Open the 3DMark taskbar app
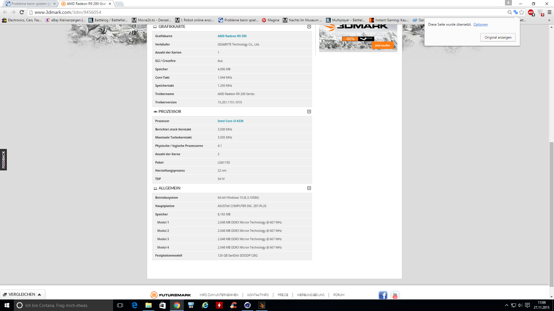The image size is (554, 311). pyautogui.click(x=262, y=305)
